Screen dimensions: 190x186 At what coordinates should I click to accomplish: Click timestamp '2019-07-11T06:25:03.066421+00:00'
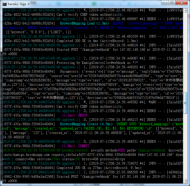coord(31,172)
